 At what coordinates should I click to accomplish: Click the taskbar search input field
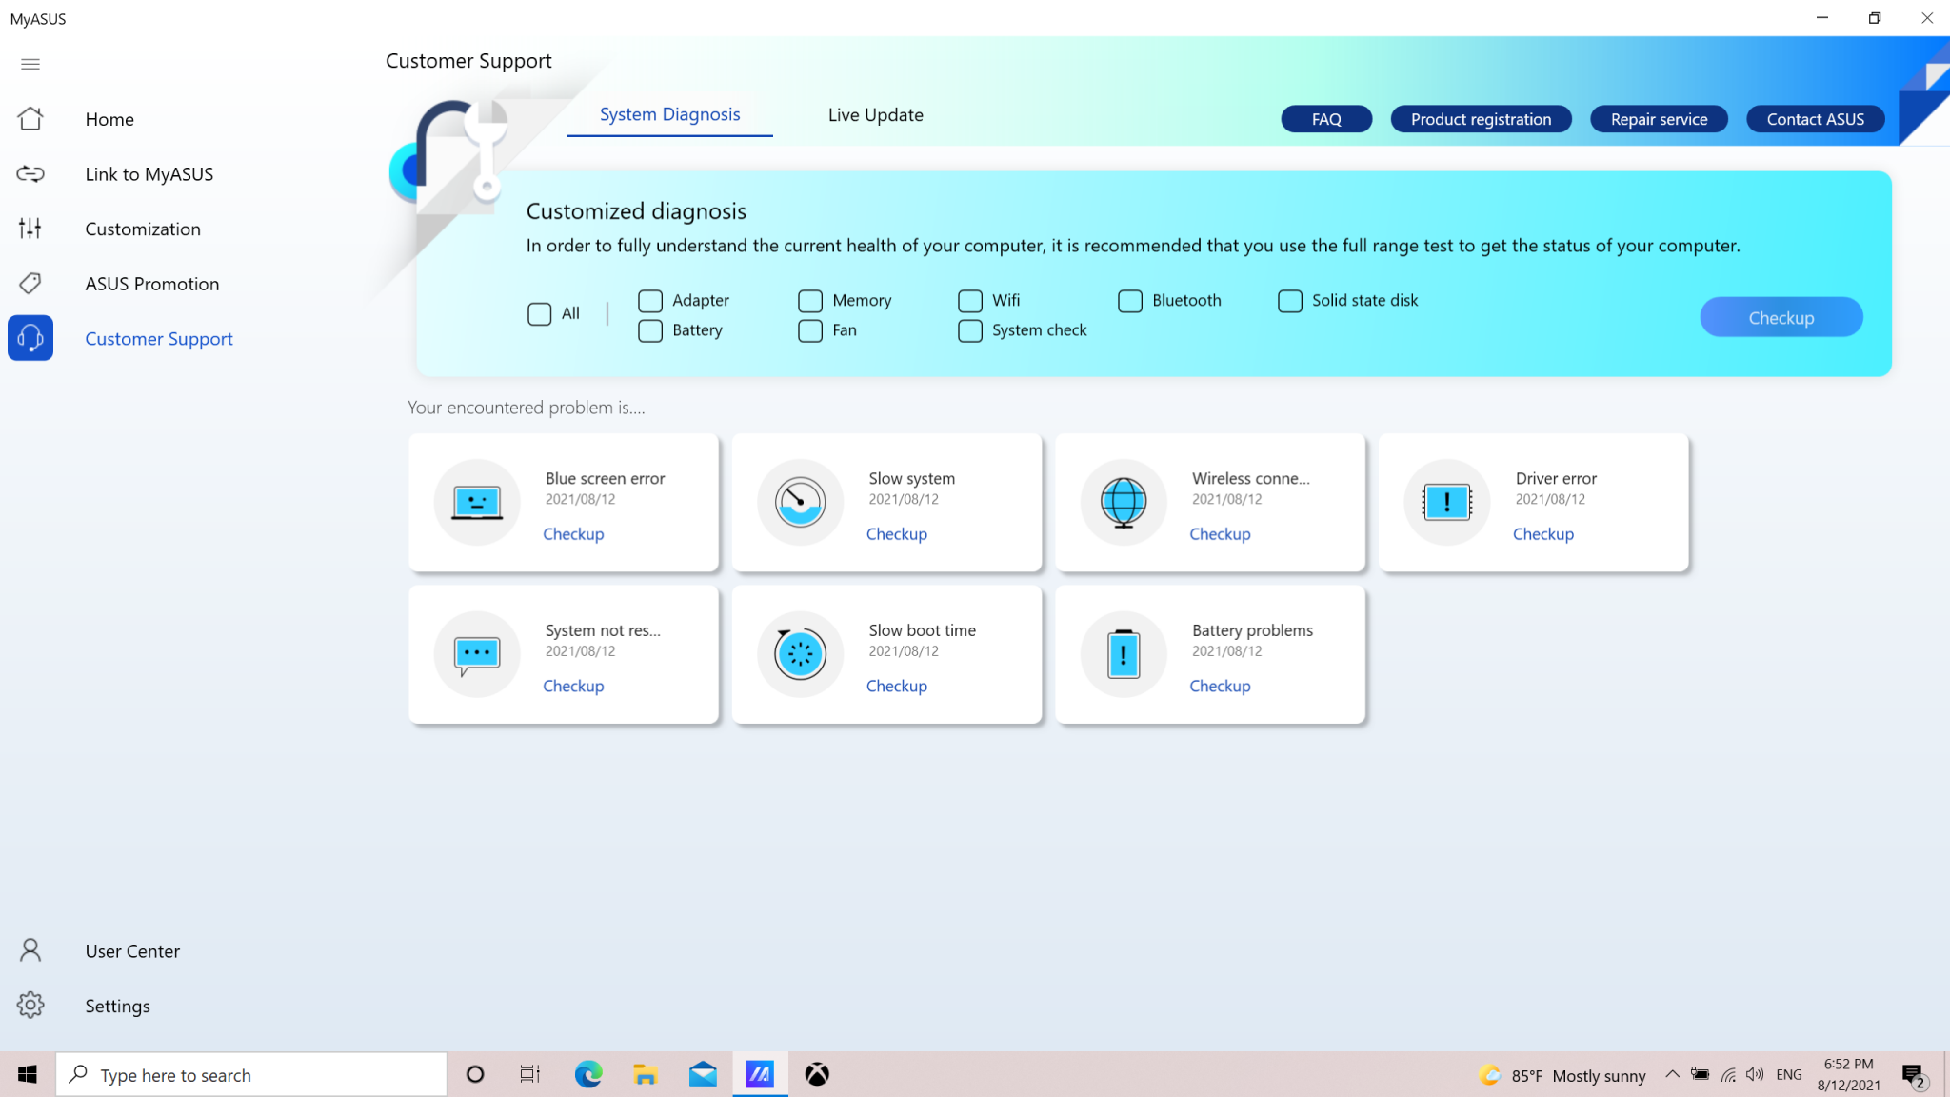(251, 1074)
